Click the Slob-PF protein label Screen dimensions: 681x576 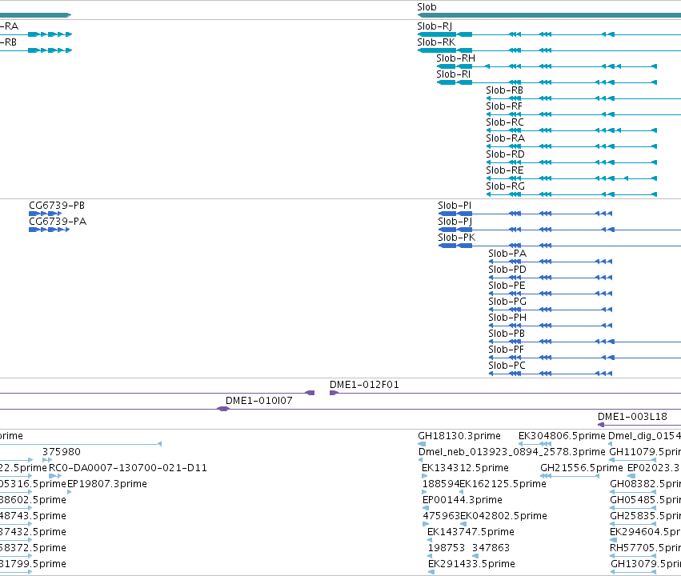click(x=506, y=350)
